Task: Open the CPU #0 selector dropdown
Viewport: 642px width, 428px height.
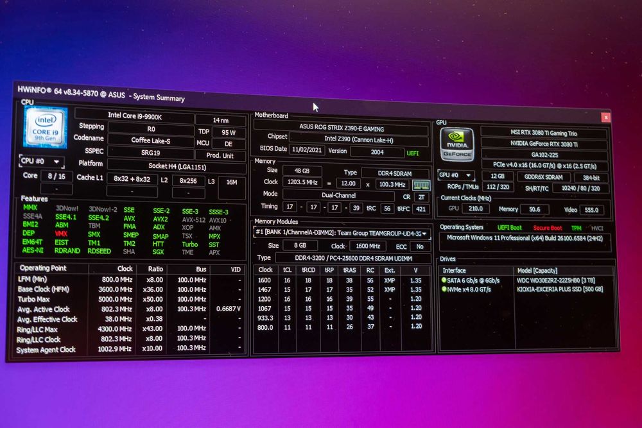Action: (x=41, y=161)
